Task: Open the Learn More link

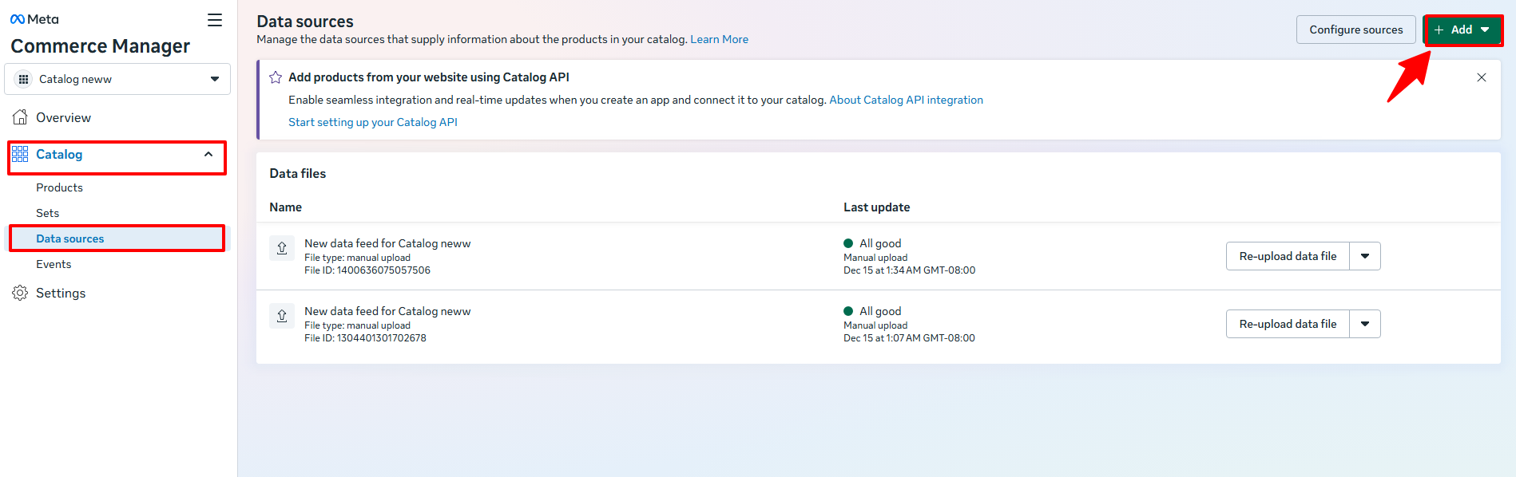Action: pos(719,39)
